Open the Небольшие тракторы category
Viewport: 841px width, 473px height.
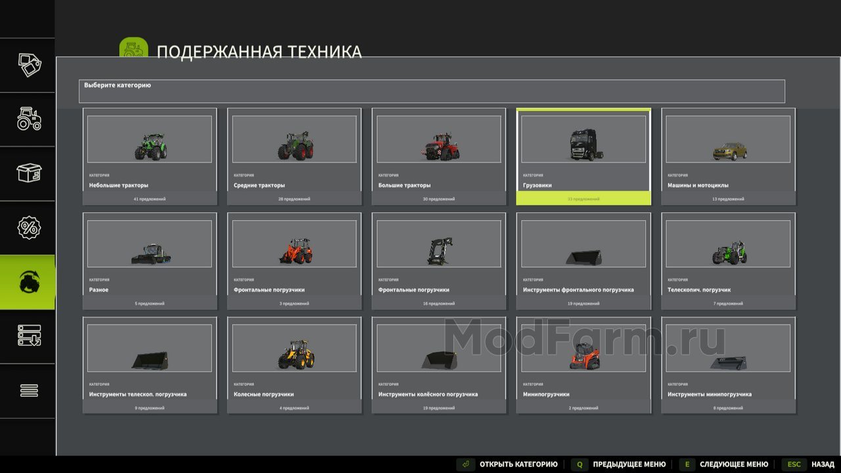point(150,156)
